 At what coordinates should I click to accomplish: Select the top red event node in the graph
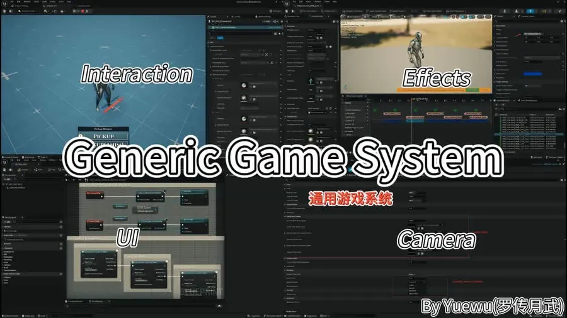(x=94, y=195)
